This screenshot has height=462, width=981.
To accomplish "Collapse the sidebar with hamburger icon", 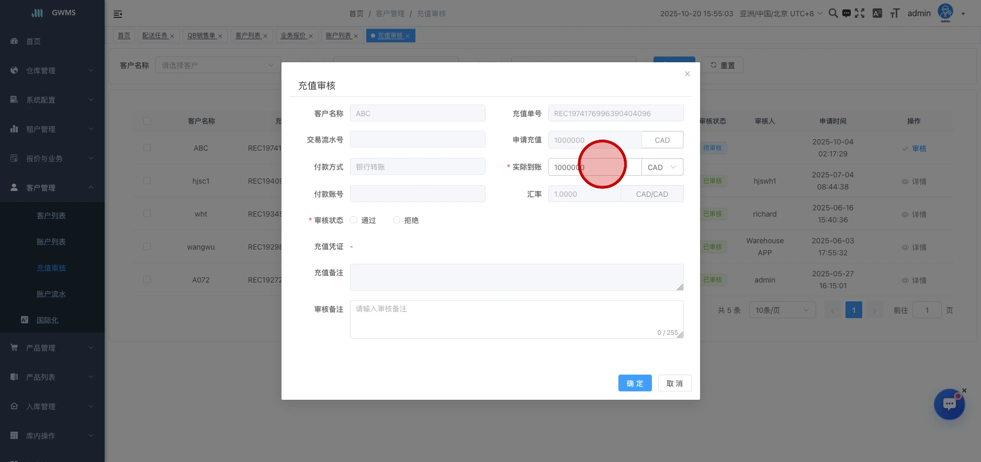I will [x=118, y=14].
